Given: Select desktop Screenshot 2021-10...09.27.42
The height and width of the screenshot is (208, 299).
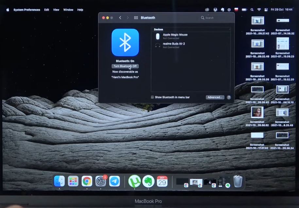Looking at the screenshot, I should [x=257, y=26].
